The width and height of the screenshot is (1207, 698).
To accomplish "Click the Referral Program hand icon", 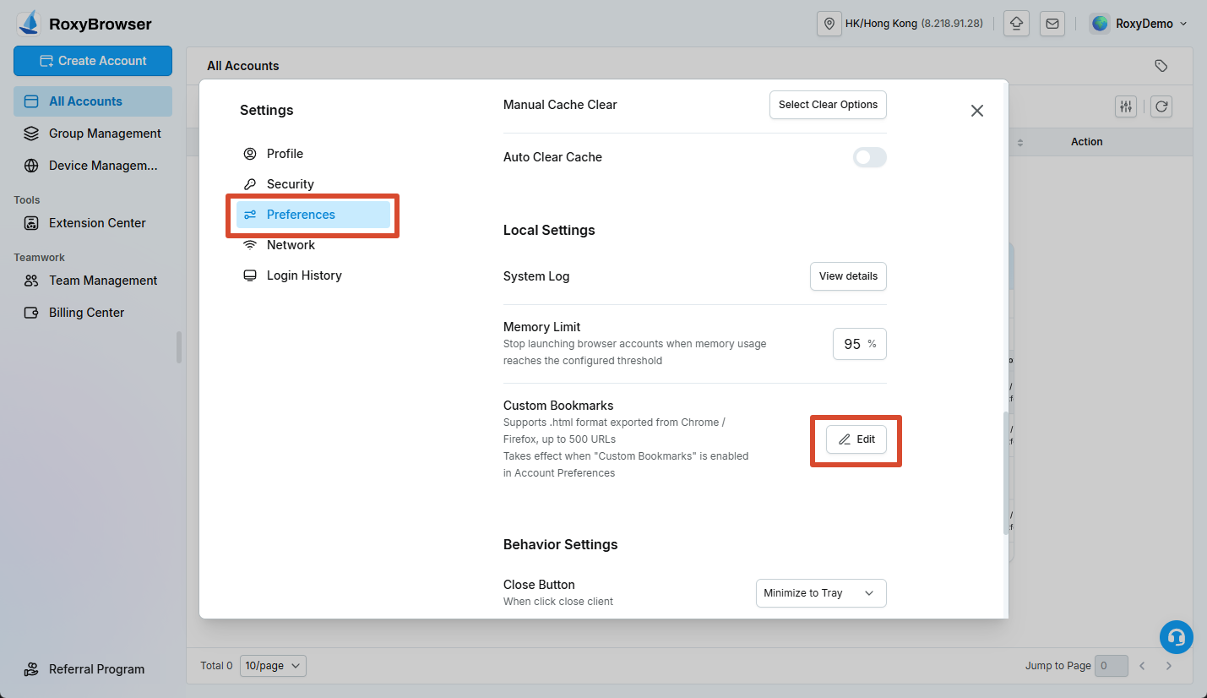I will [31, 669].
